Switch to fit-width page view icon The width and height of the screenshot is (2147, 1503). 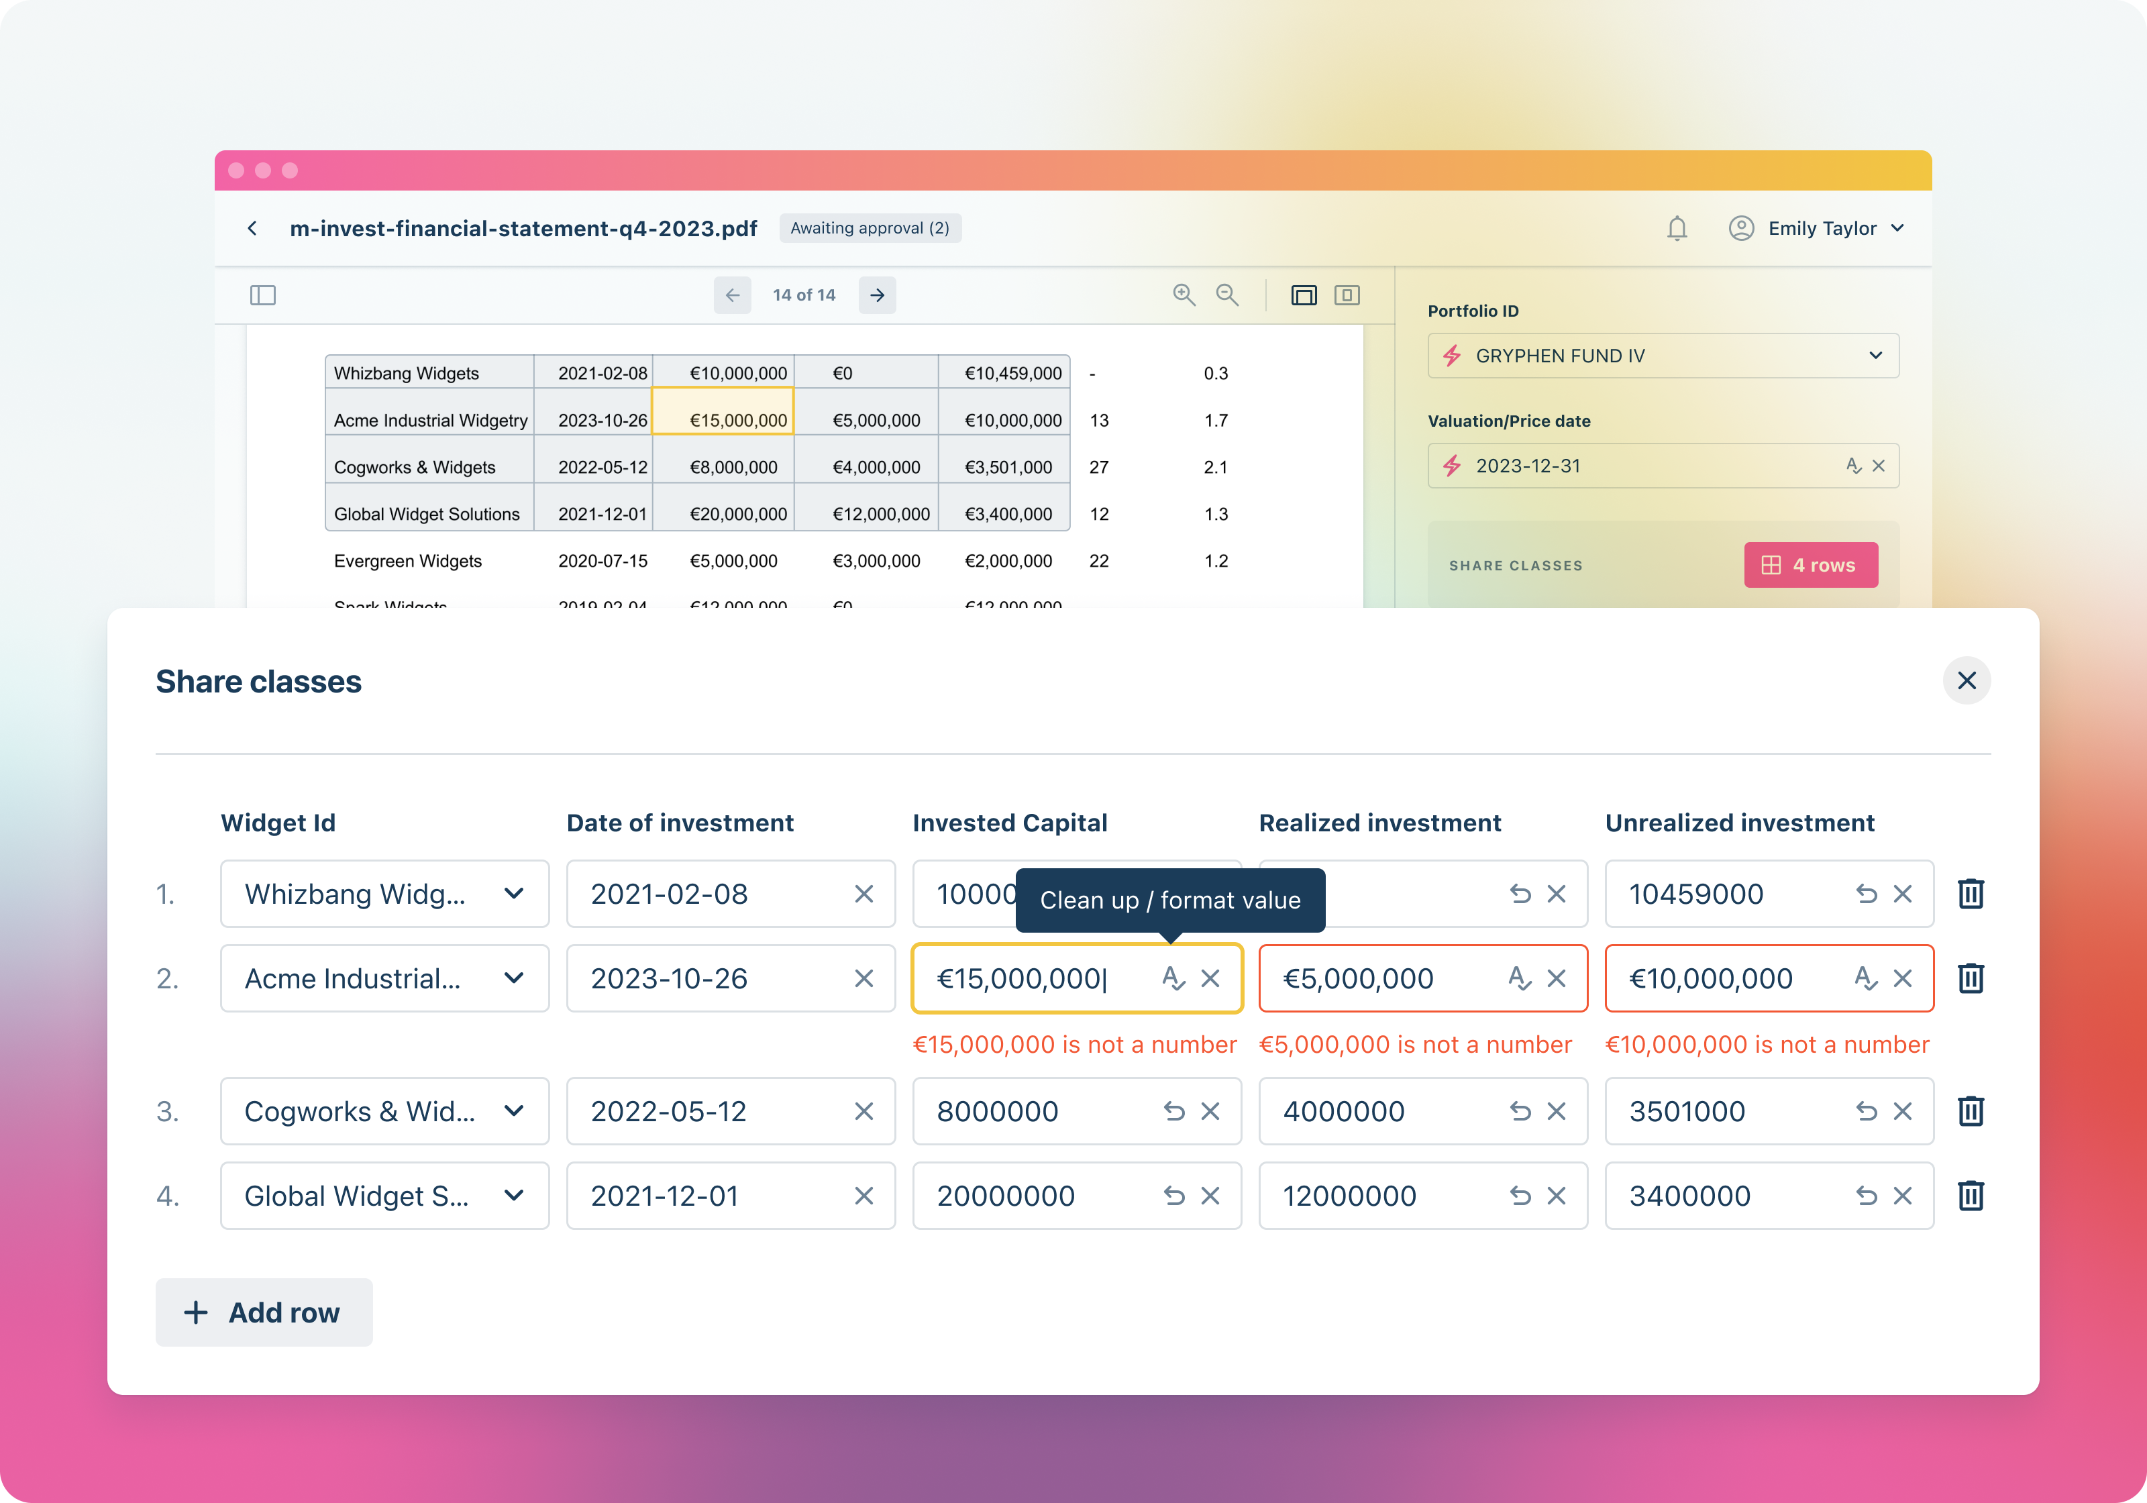pyautogui.click(x=1304, y=295)
